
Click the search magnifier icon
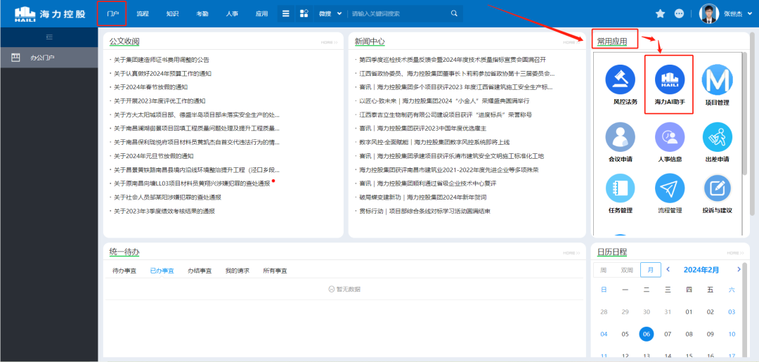coord(454,13)
